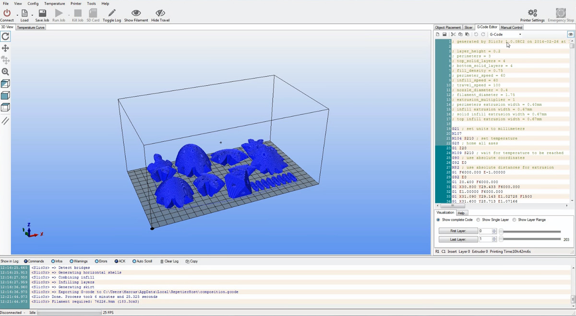This screenshot has width=576, height=316.
Task: Open the G-Code file type dropdown
Action: [x=520, y=34]
